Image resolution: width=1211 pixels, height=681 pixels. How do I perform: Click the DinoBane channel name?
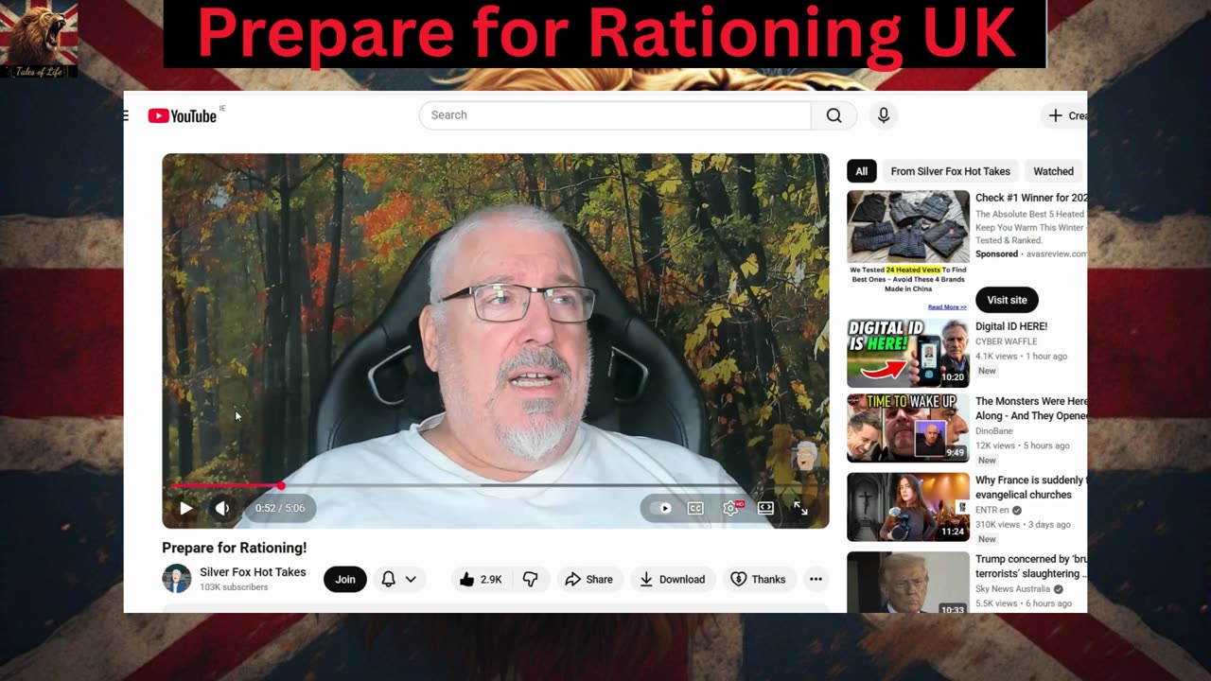click(993, 430)
